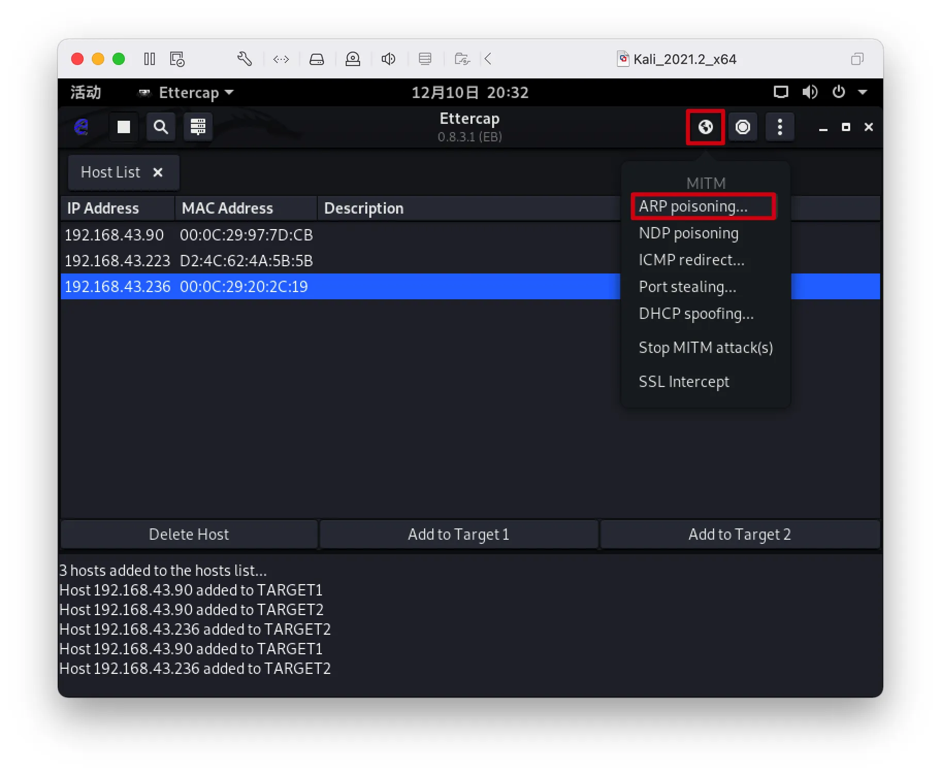Select NDP poisoning menu entry

(x=689, y=233)
